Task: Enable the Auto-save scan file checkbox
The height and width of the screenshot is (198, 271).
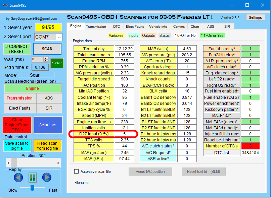Action: tap(77, 172)
